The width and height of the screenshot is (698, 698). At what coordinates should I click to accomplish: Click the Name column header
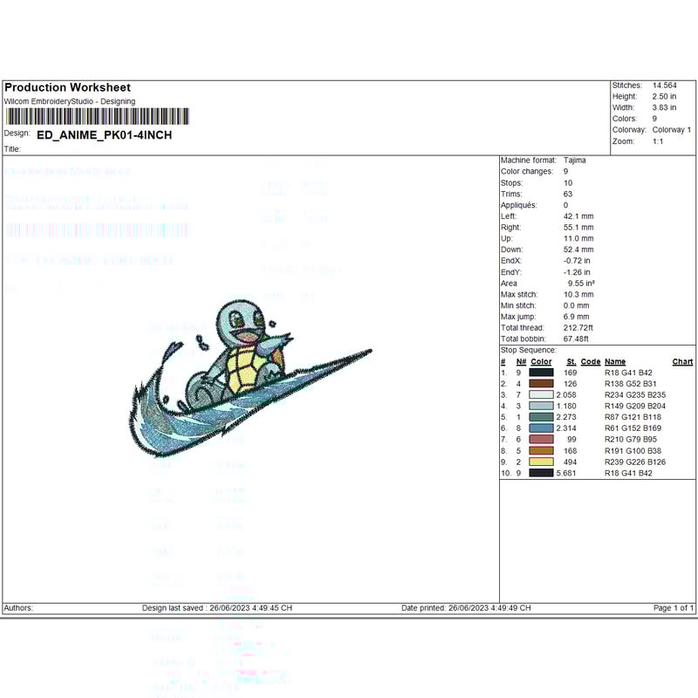click(615, 361)
